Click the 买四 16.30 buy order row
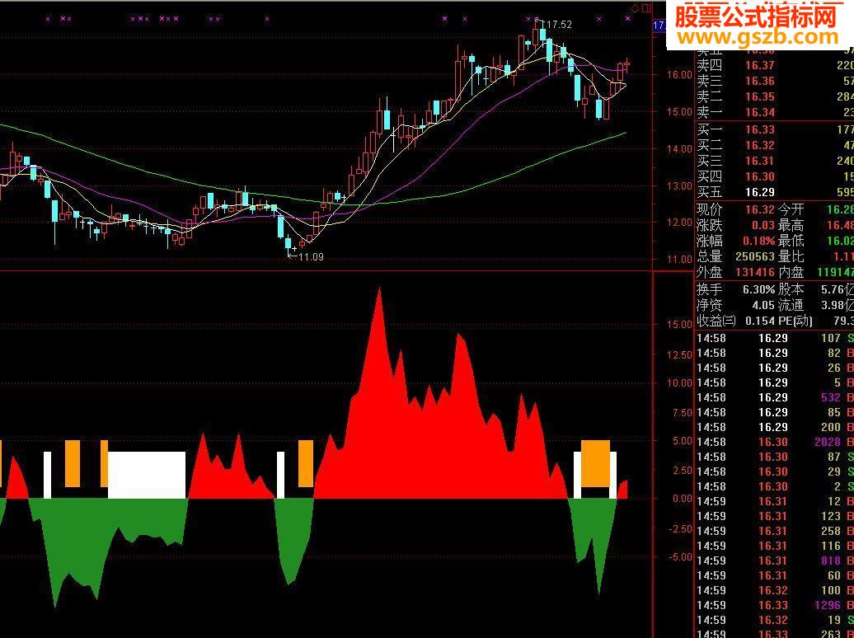This screenshot has height=638, width=854. [x=775, y=176]
